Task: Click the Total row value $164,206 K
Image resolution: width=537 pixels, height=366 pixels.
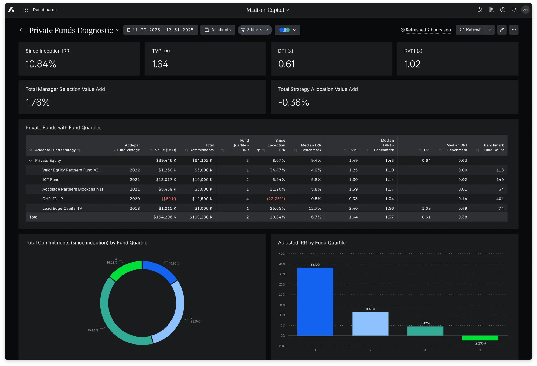Action: (165, 217)
